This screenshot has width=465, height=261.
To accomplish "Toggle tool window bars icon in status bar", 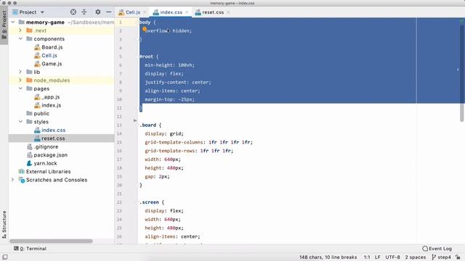I will 5,257.
